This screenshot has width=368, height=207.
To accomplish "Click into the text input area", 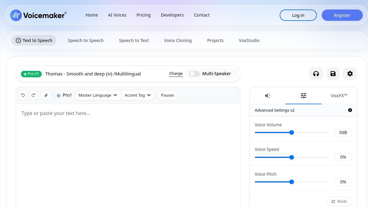I will pos(128,155).
